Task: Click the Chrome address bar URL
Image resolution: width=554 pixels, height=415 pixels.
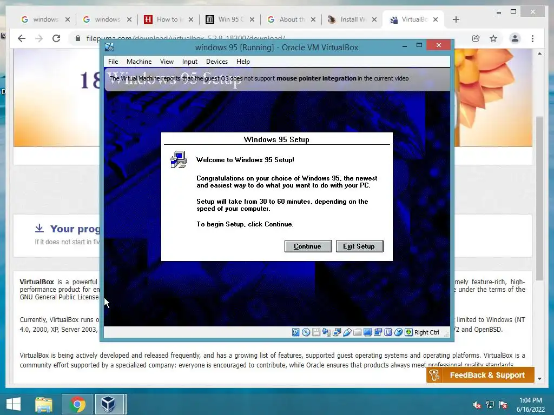Action: pyautogui.click(x=186, y=38)
